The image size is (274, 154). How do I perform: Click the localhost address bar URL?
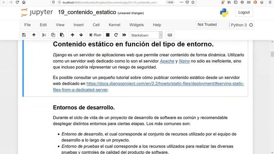[x=110, y=3]
